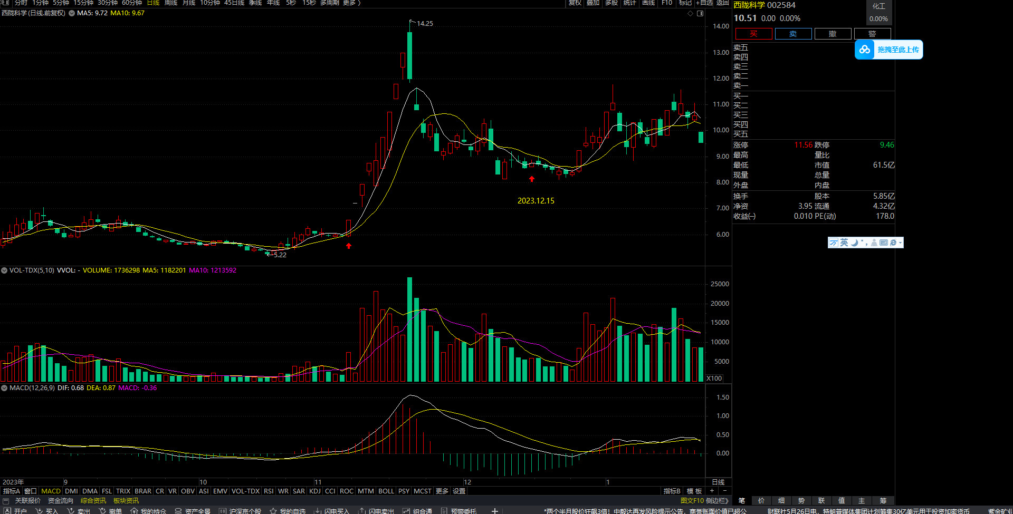Screen dimensions: 1013x514
Task: Expand the 更多 timeframe options at top
Action: (351, 3)
